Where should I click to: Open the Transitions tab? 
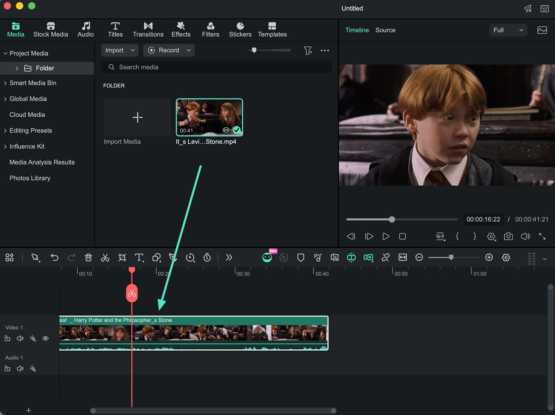pos(148,29)
